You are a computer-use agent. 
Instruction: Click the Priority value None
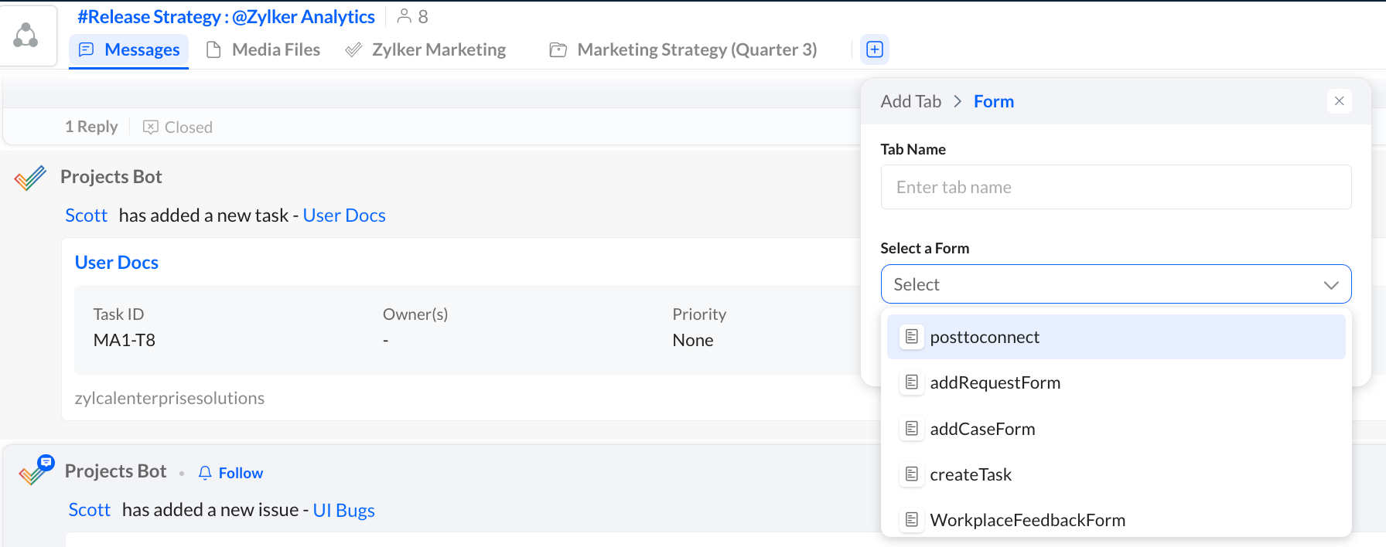pos(693,340)
